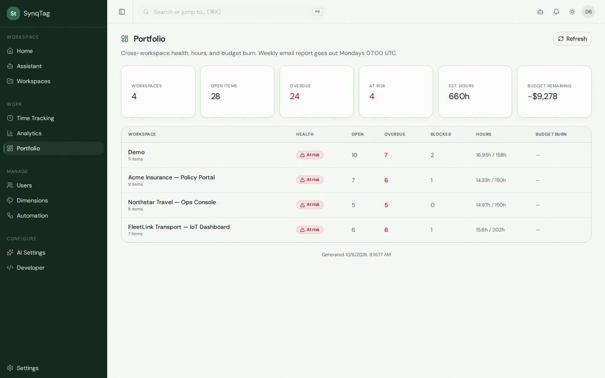Click the Budget Remaining -$9,278 card
605x378 pixels.
pyautogui.click(x=554, y=92)
